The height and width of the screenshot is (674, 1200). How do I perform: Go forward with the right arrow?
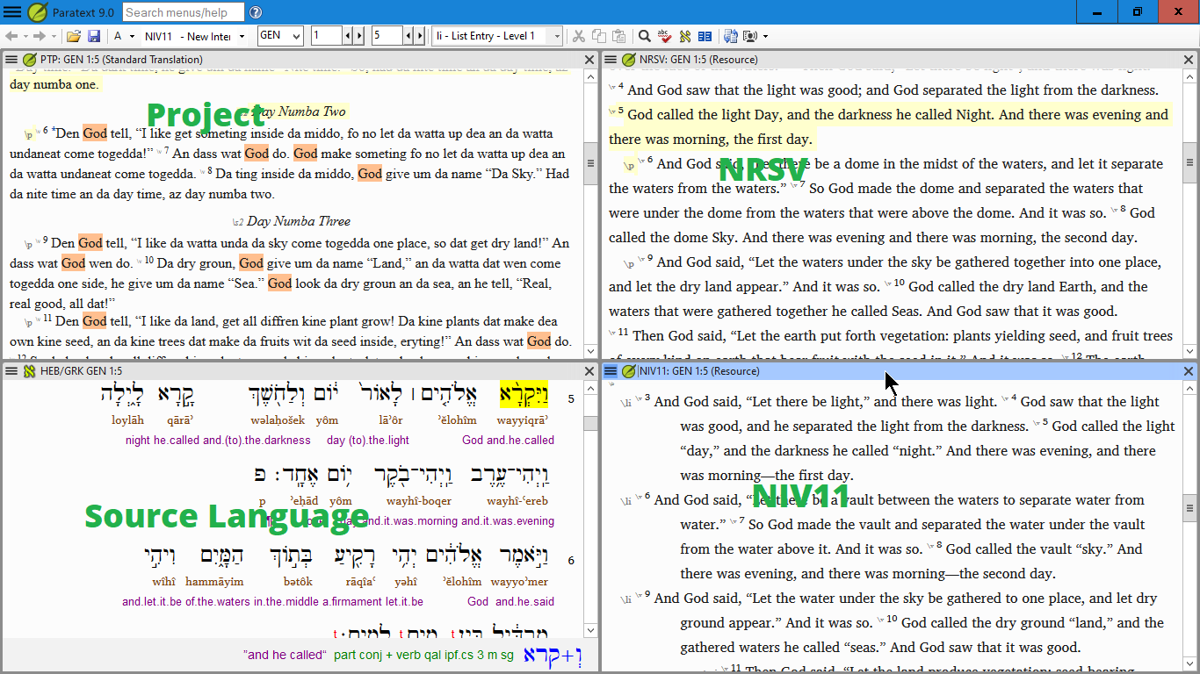point(40,36)
